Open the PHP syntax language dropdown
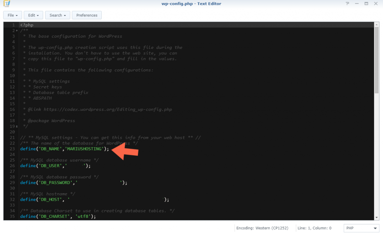The image size is (383, 235). [x=361, y=228]
